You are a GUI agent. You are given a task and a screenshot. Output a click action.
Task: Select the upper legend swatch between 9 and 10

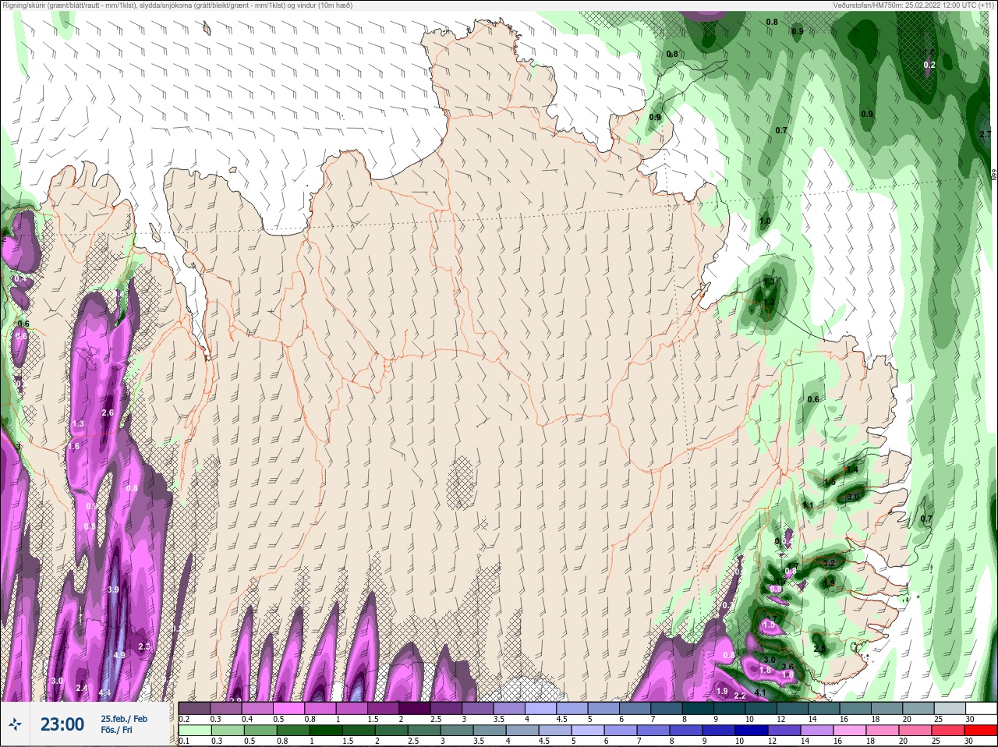coord(730,708)
